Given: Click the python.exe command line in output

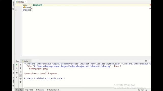Looking at the screenshot, I should pos(88,64).
